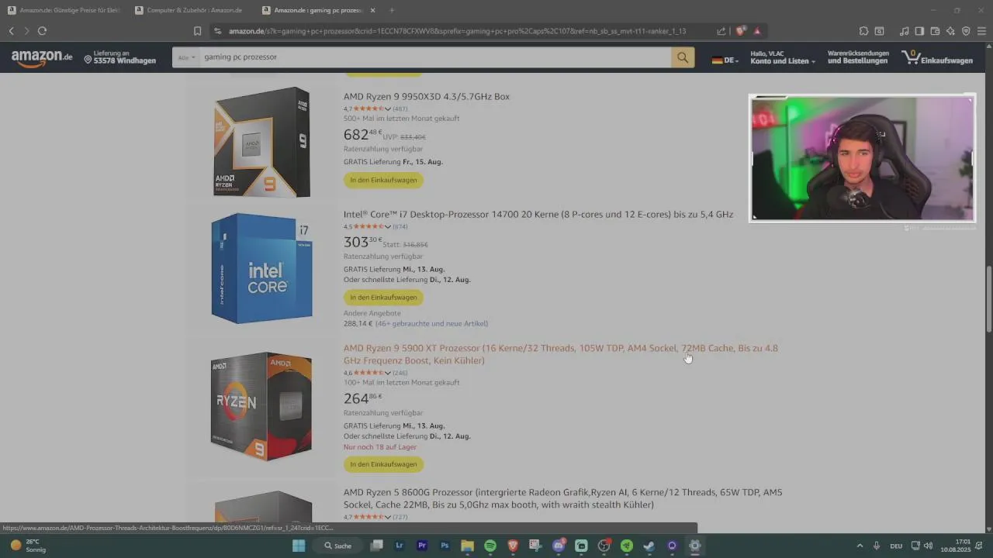The image size is (993, 558).
Task: Open the Brave browser taskbar icon
Action: point(513,546)
